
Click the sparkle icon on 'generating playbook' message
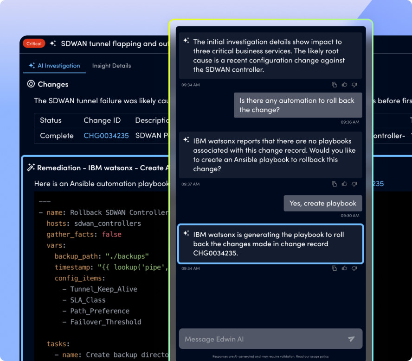(x=187, y=233)
